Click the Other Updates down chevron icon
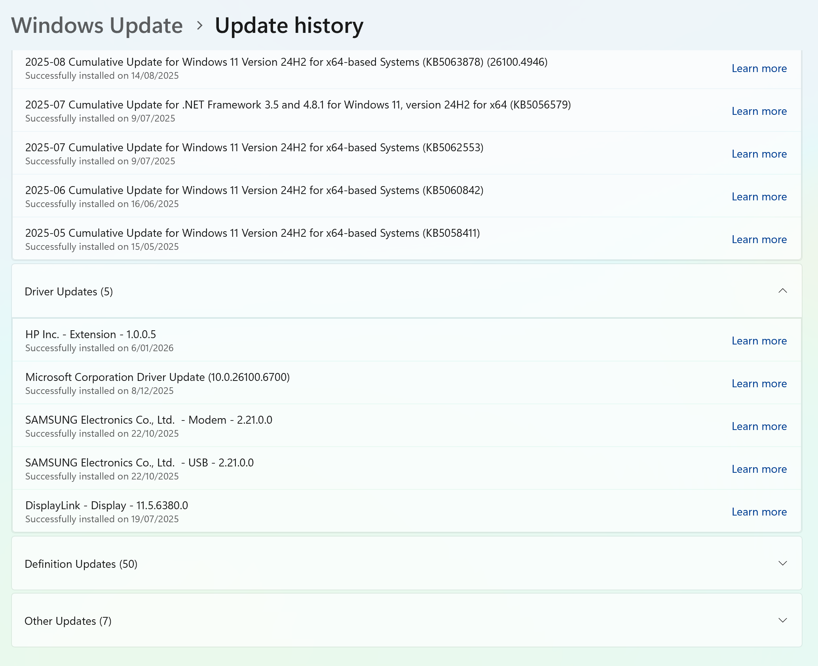 782,620
